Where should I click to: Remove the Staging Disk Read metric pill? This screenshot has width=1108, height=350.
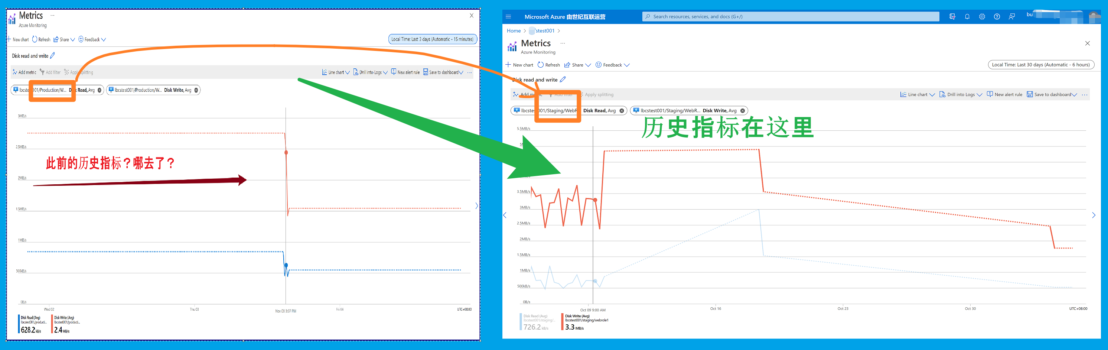point(622,111)
